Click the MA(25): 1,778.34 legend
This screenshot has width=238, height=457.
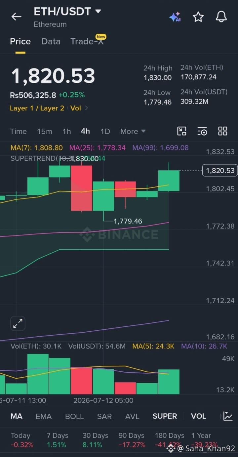(98, 147)
